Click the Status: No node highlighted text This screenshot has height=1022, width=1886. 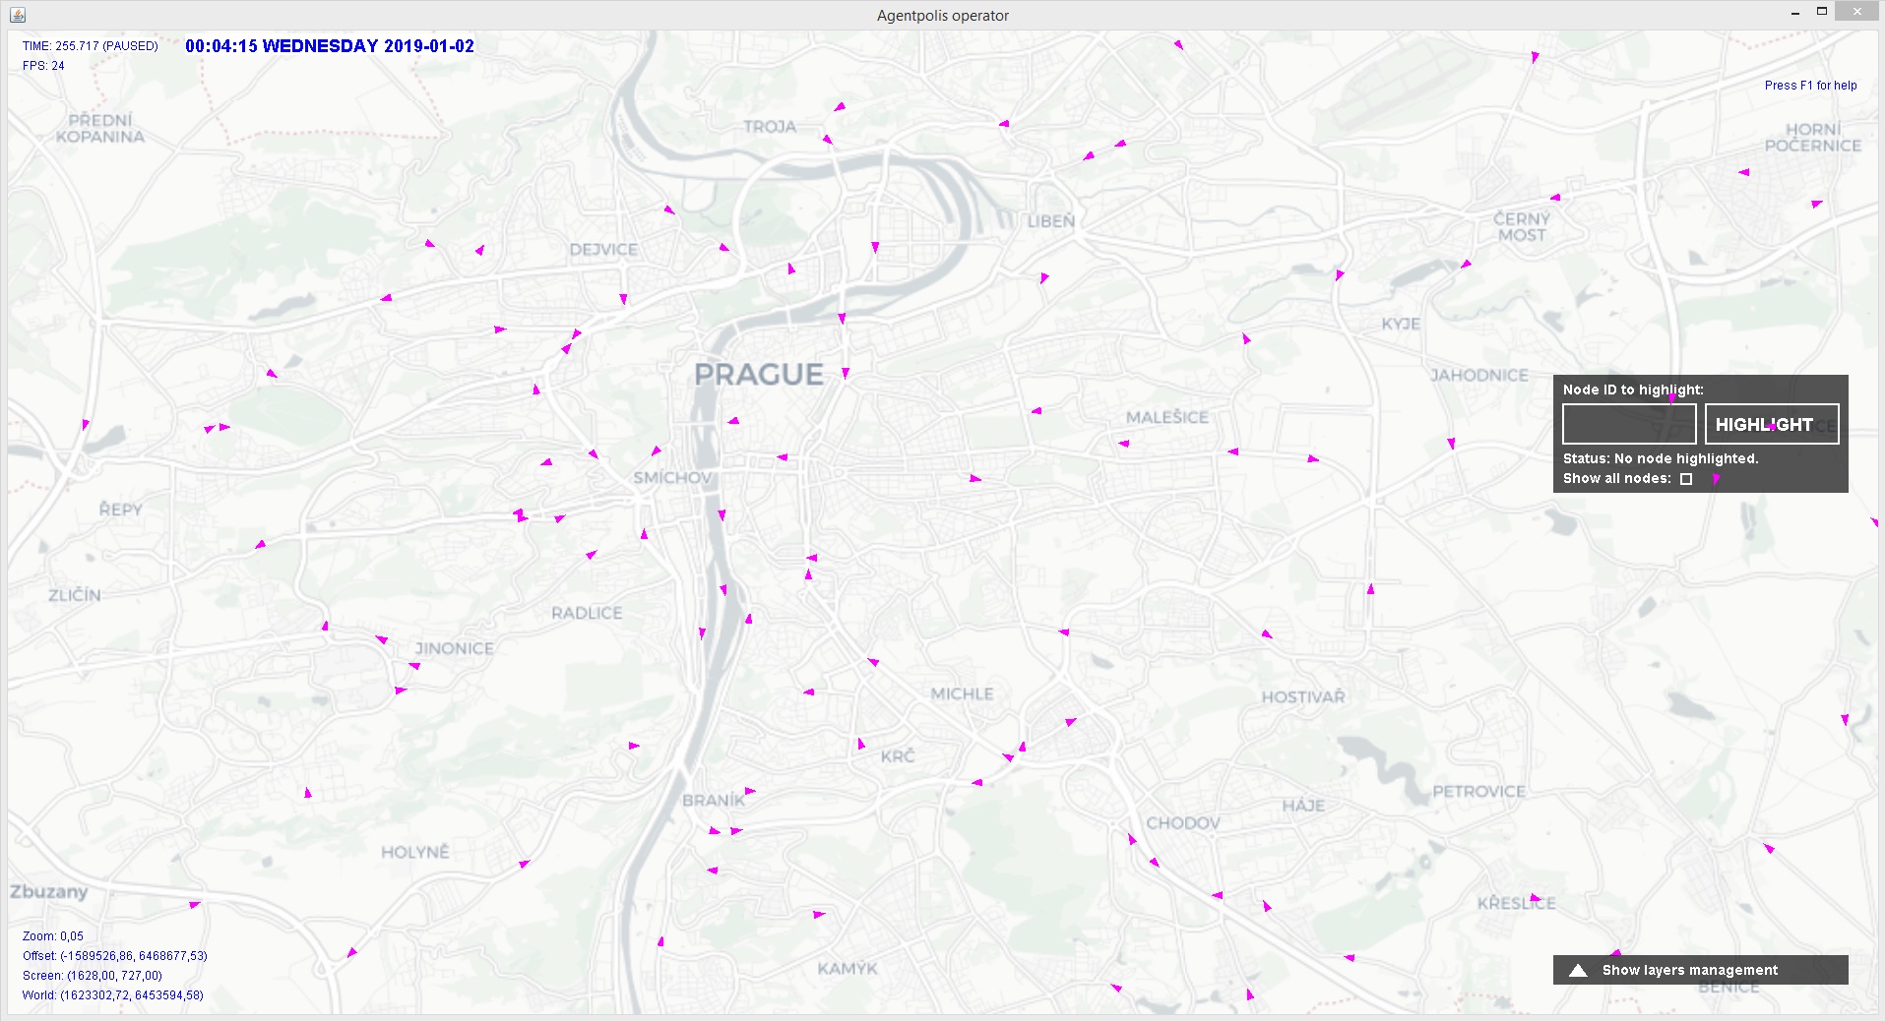click(x=1661, y=458)
